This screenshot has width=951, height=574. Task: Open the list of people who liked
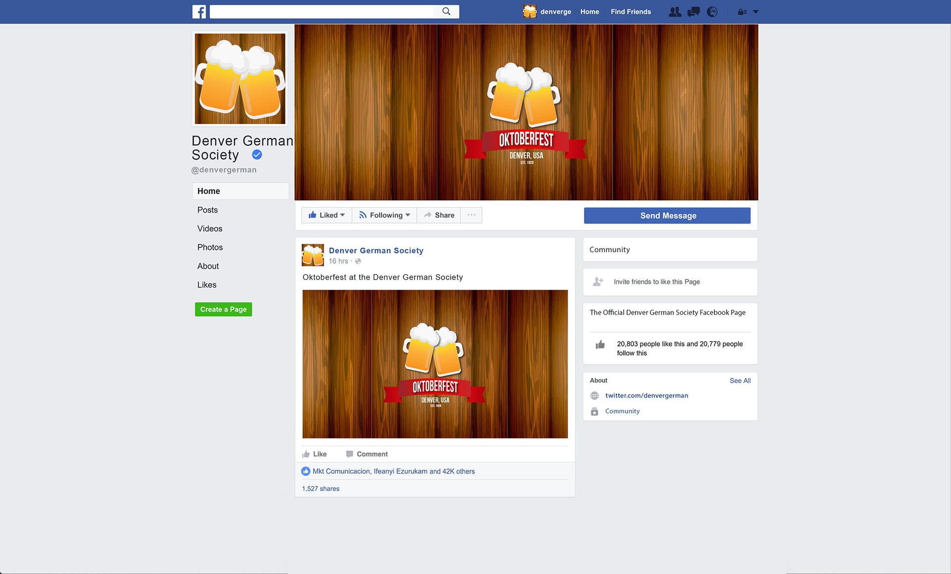point(394,471)
